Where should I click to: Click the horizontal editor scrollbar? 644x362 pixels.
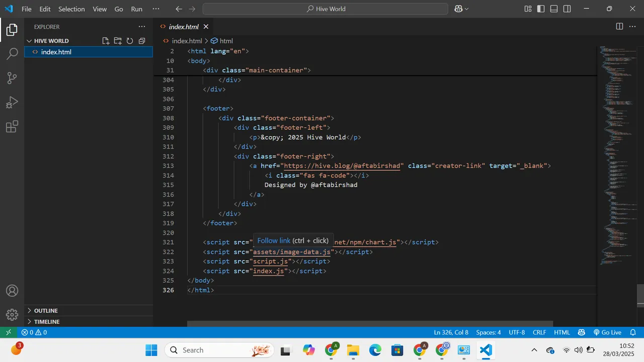point(370,324)
